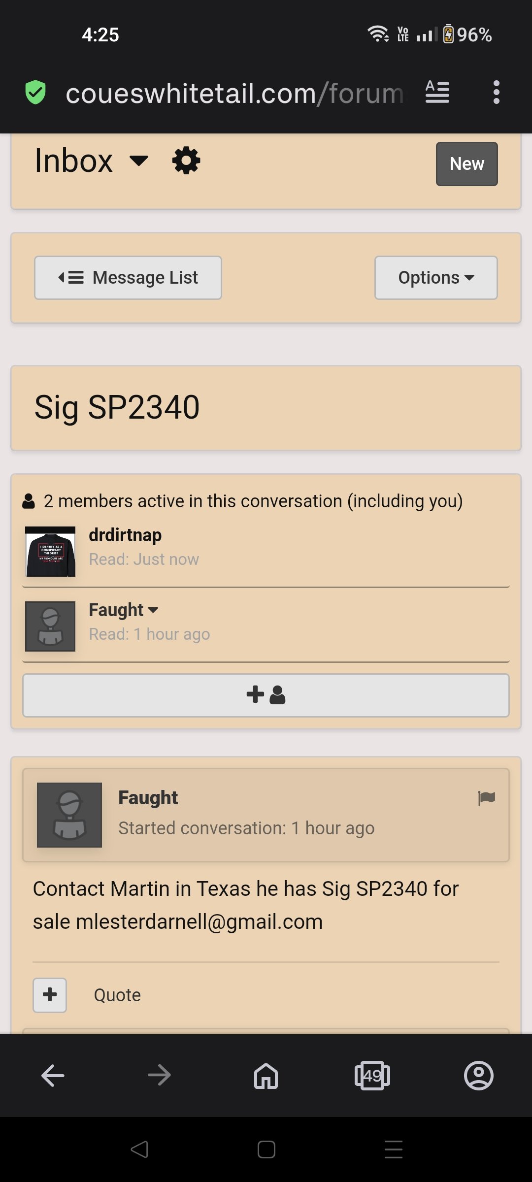The height and width of the screenshot is (1182, 532).
Task: Open the browser three-dot menu
Action: (x=496, y=92)
